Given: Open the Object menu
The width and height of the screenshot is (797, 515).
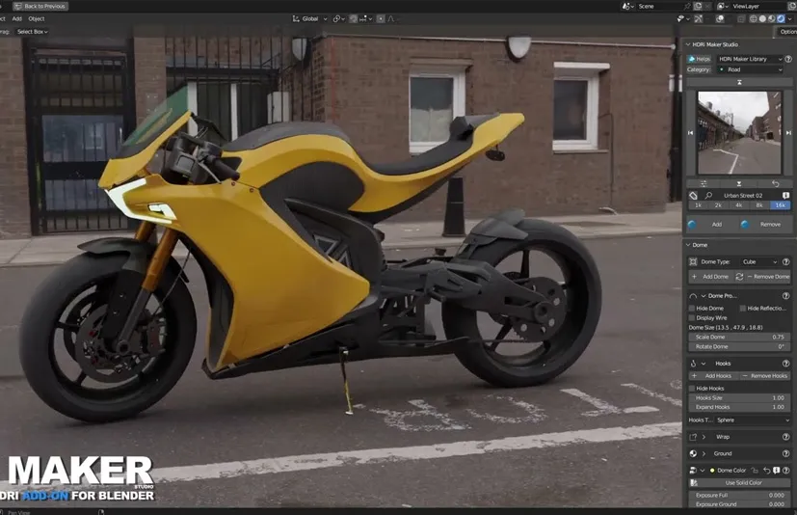Looking at the screenshot, I should coord(36,19).
